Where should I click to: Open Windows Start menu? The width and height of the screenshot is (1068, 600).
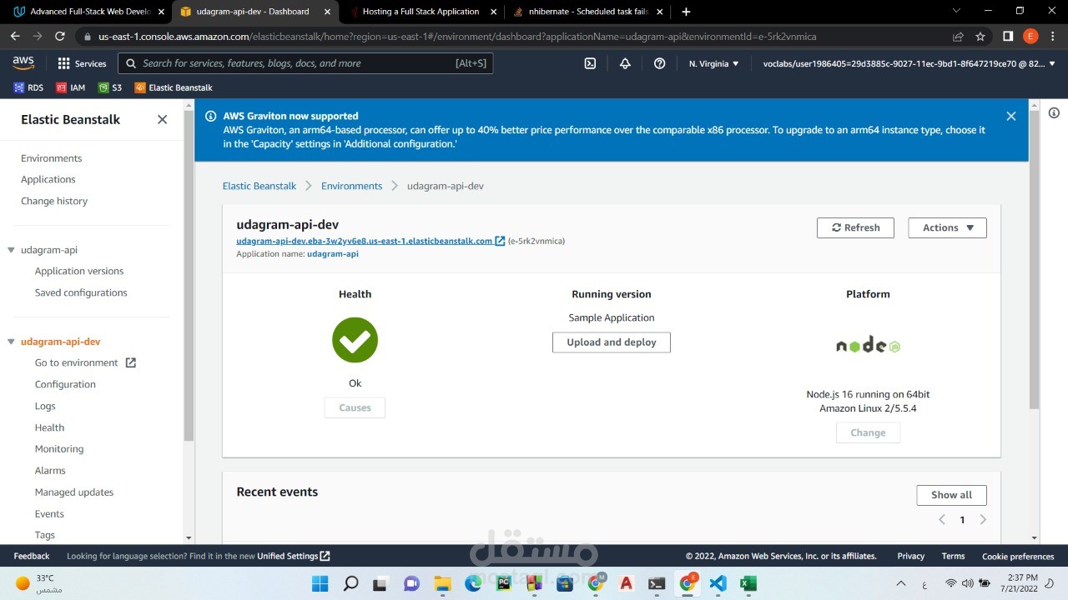320,583
